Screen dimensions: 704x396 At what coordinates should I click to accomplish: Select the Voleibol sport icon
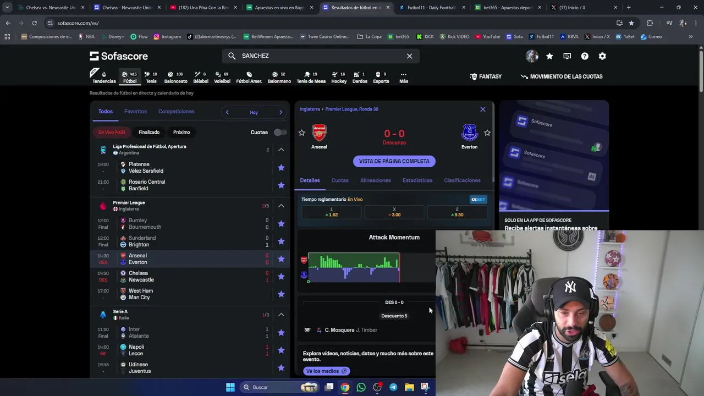point(222,77)
